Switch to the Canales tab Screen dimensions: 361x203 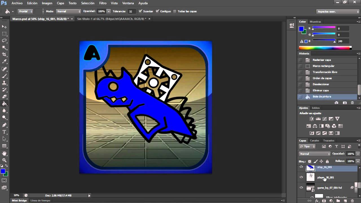[x=314, y=141]
